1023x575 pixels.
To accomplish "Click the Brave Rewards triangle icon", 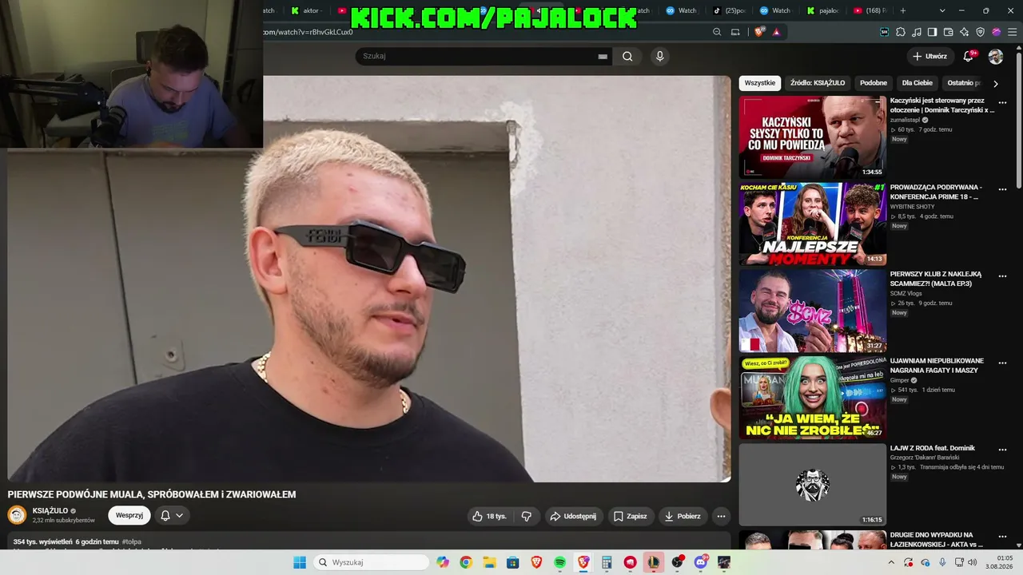I will (776, 32).
